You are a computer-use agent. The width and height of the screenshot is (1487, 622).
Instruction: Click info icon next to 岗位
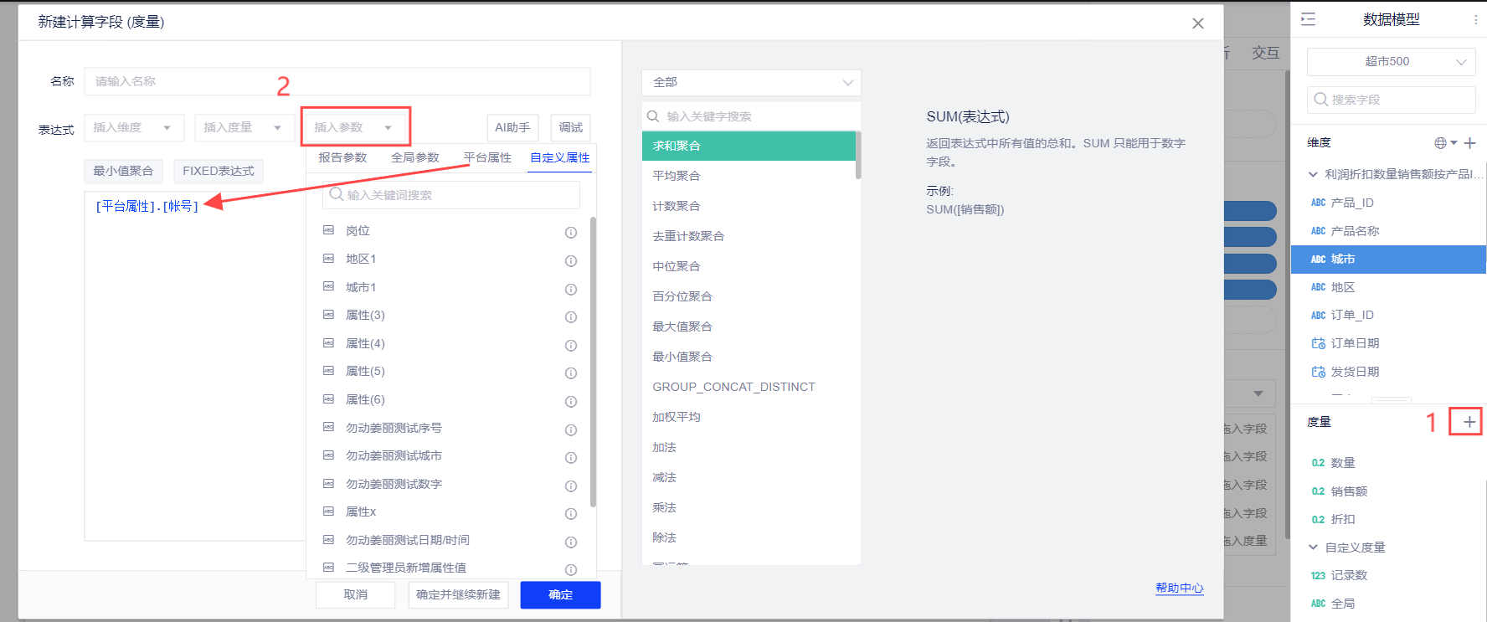(x=571, y=232)
